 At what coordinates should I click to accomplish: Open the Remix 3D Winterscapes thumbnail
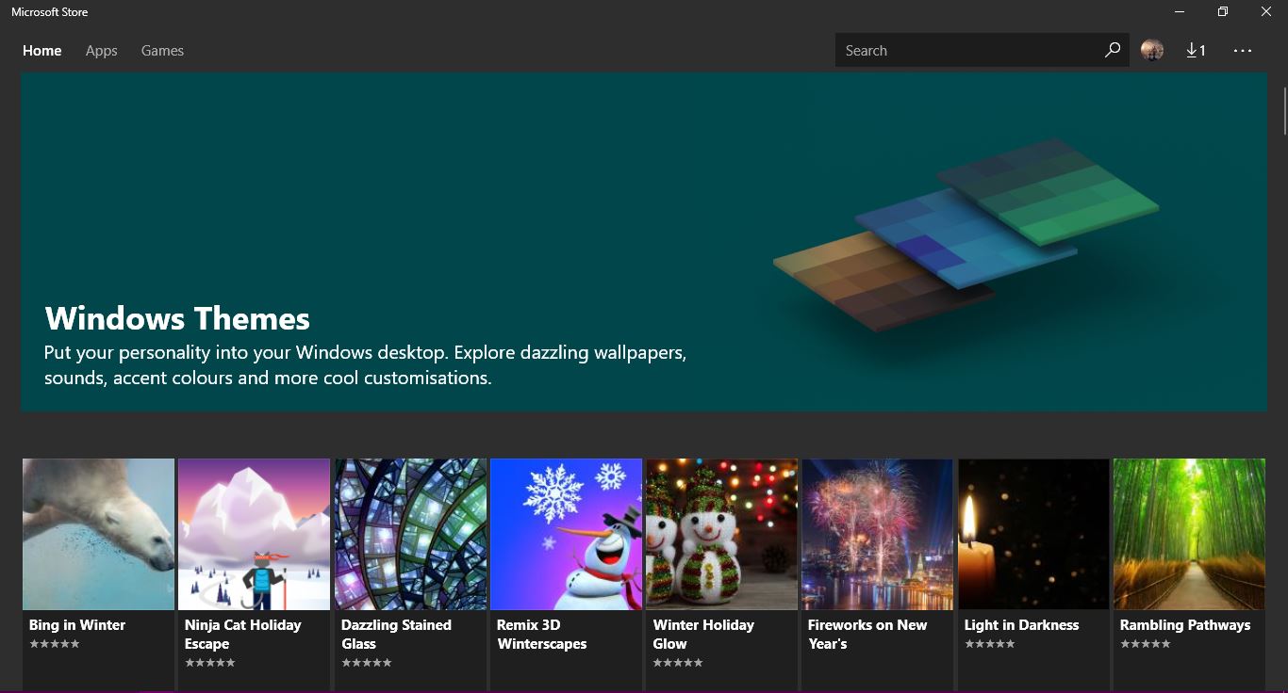point(566,534)
